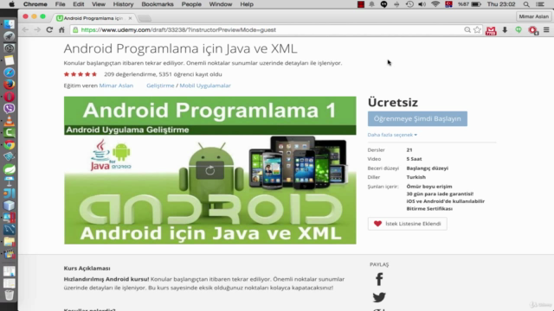The height and width of the screenshot is (311, 554).
Task: Open the Edit menu
Action: [x=79, y=4]
